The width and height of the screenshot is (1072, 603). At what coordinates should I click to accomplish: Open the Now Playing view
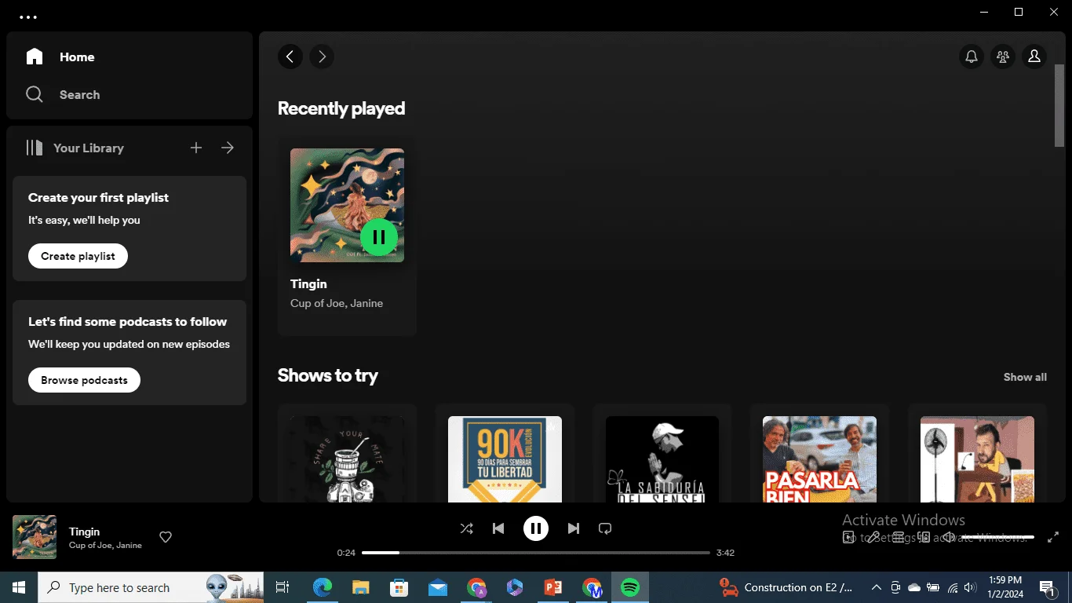pyautogui.click(x=848, y=537)
